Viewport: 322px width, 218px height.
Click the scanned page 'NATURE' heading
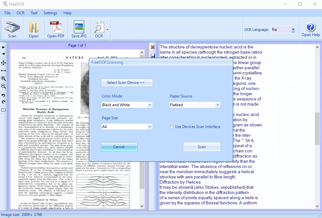pos(75,58)
